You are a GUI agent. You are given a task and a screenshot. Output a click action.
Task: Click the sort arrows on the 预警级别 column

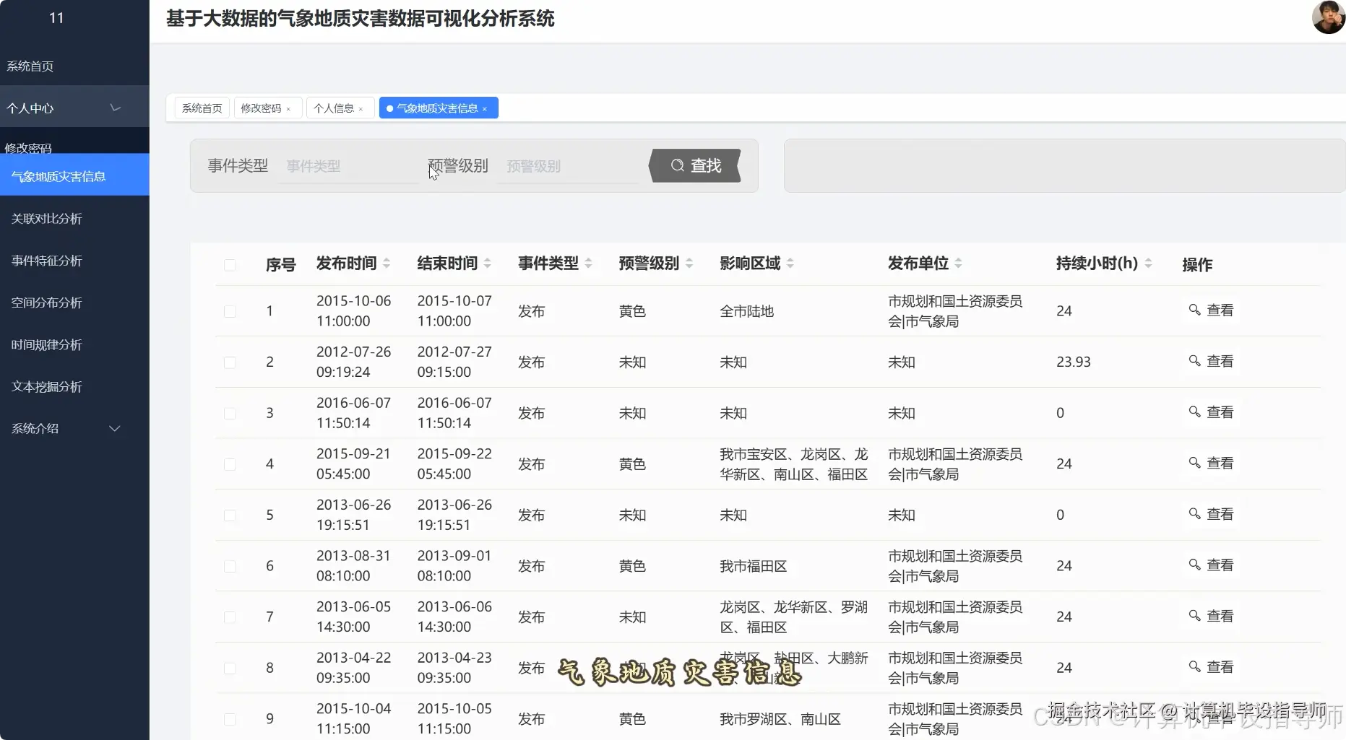(689, 263)
